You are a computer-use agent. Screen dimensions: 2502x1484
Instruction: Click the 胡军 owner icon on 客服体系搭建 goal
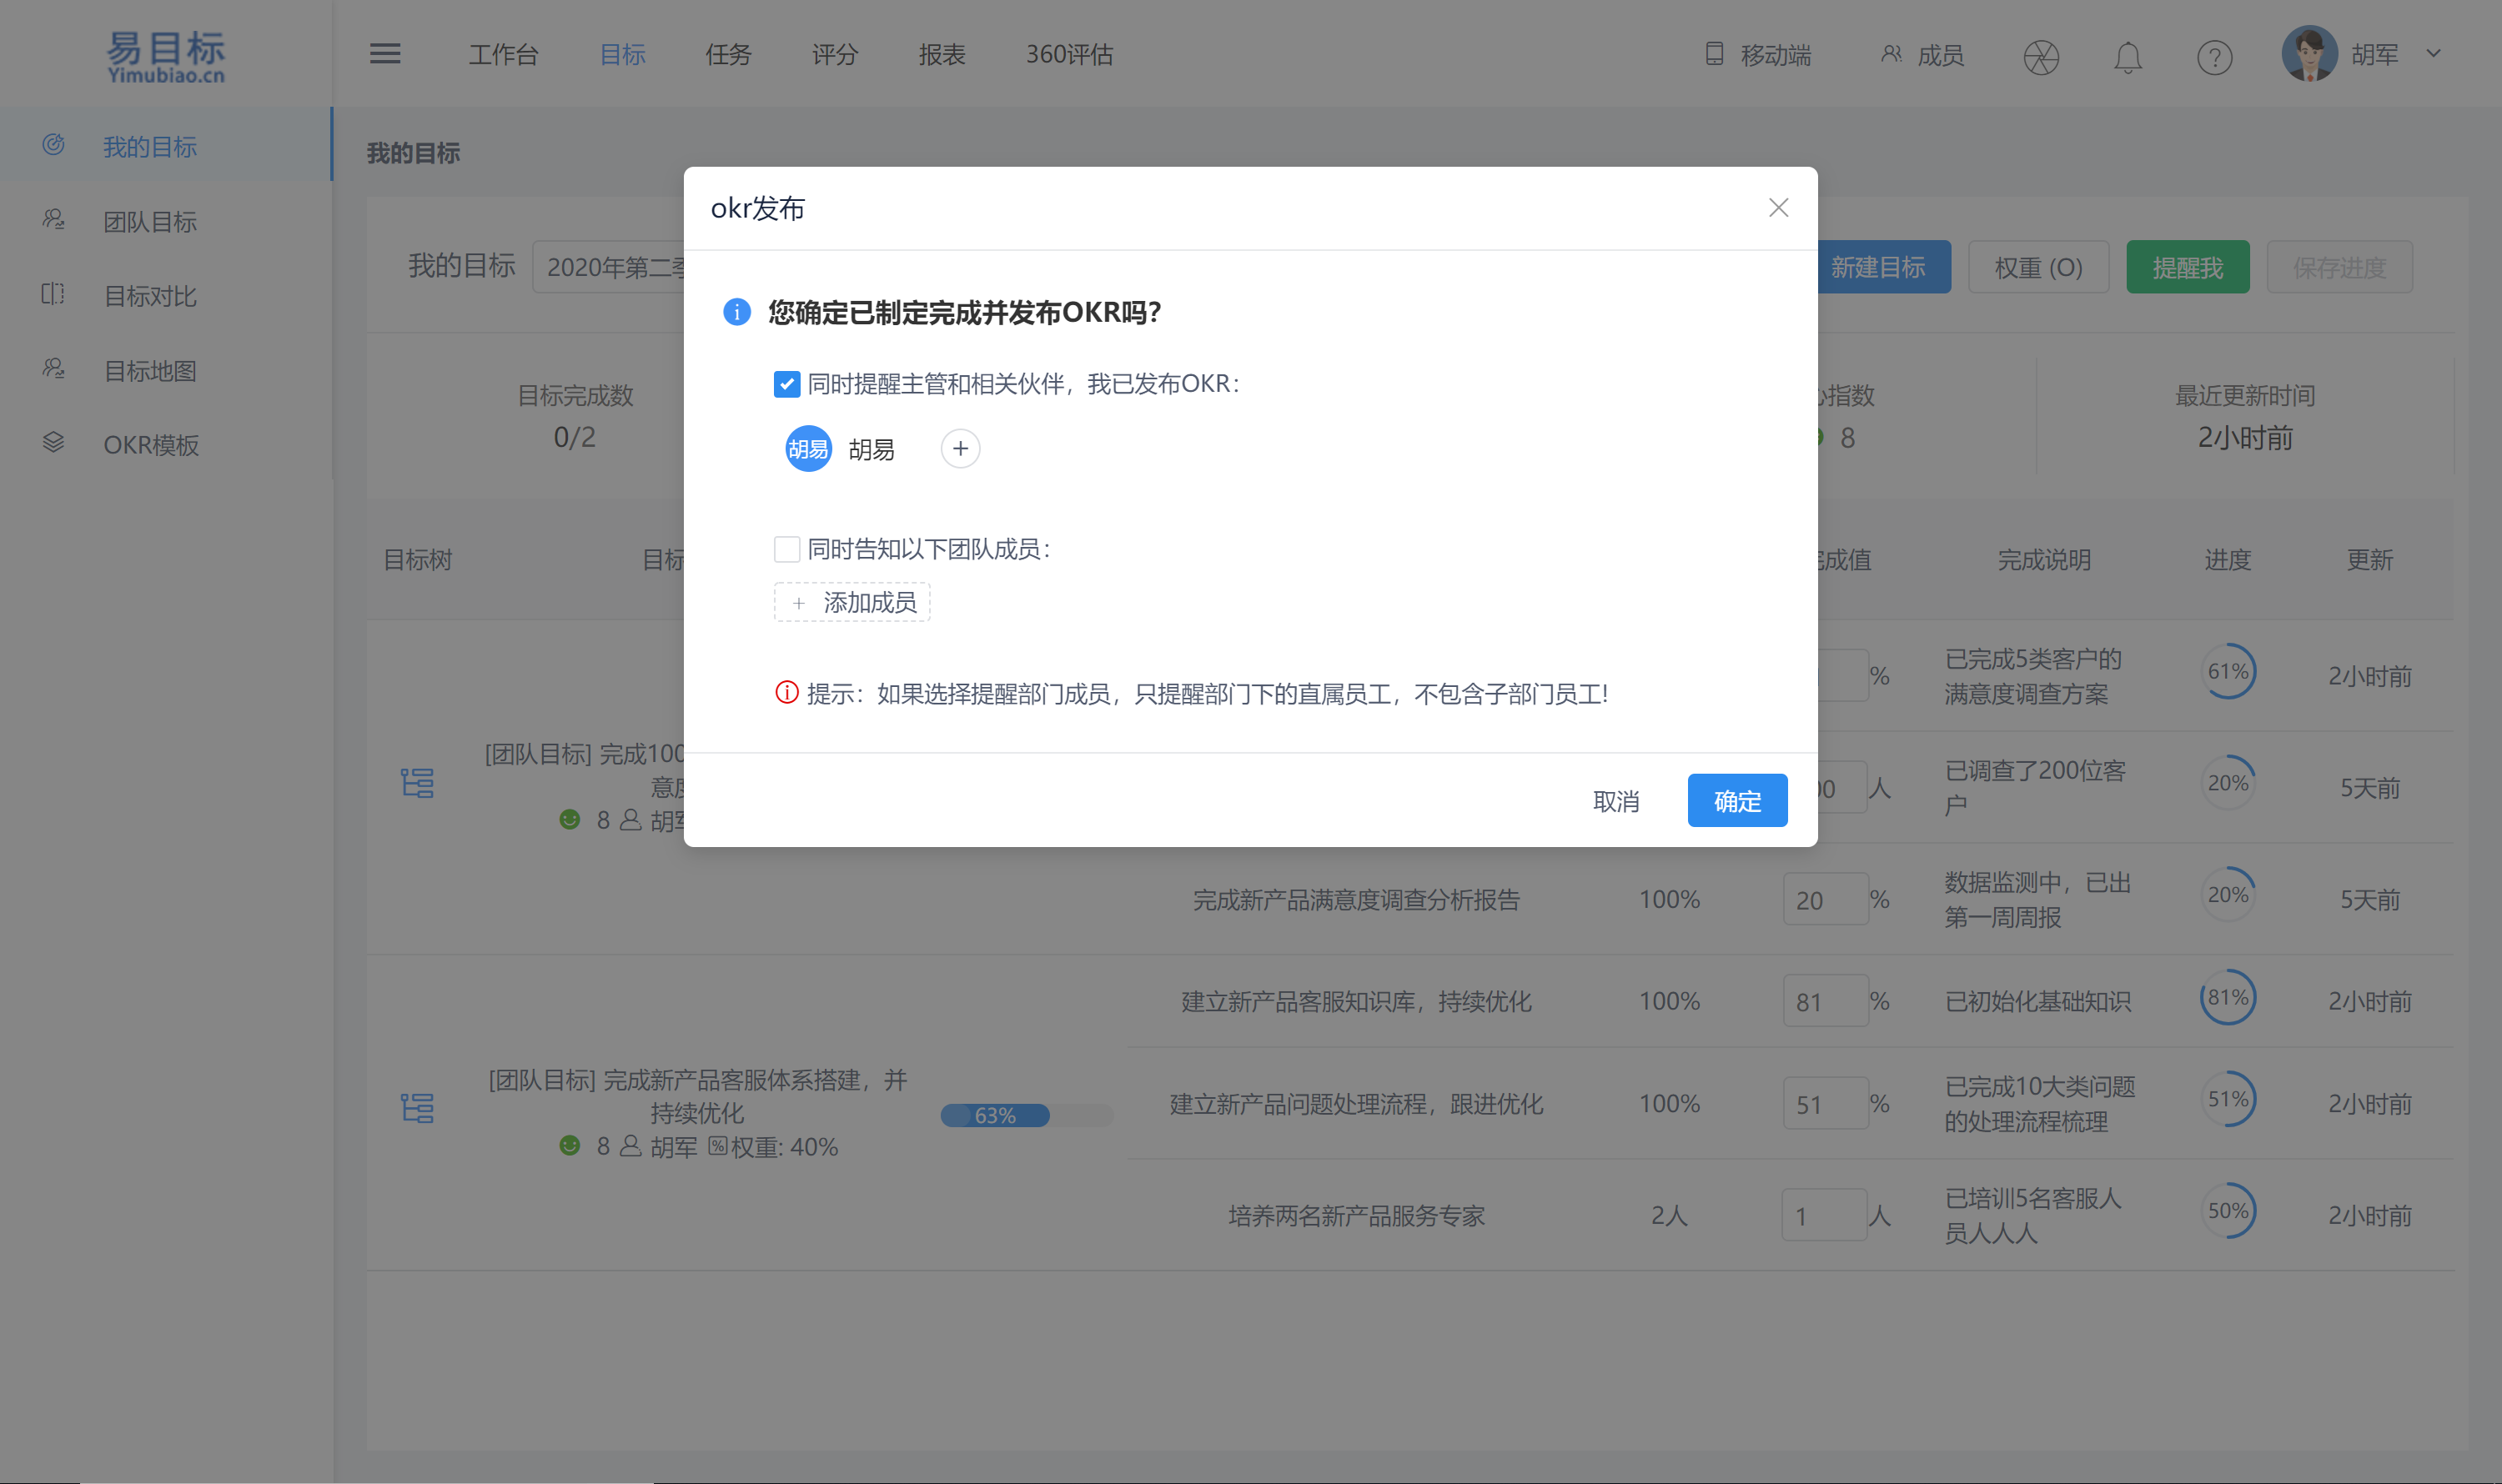[x=631, y=1146]
